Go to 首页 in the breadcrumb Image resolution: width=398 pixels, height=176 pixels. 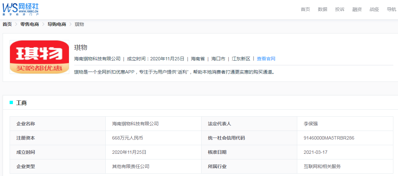coord(7,24)
